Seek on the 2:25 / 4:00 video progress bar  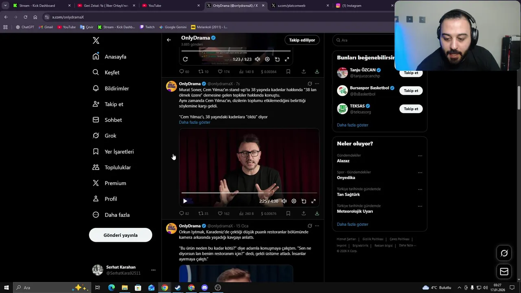pyautogui.click(x=249, y=193)
